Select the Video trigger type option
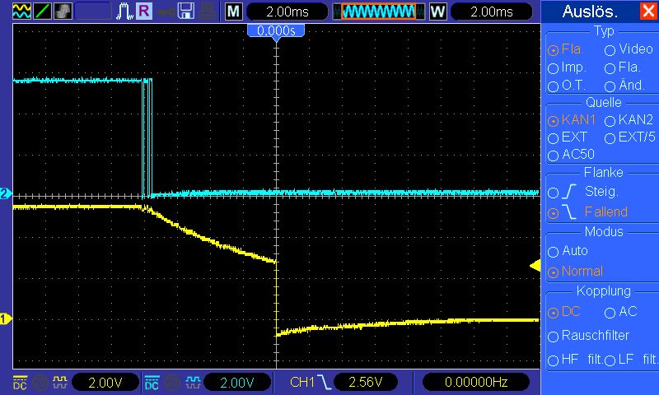 629,49
